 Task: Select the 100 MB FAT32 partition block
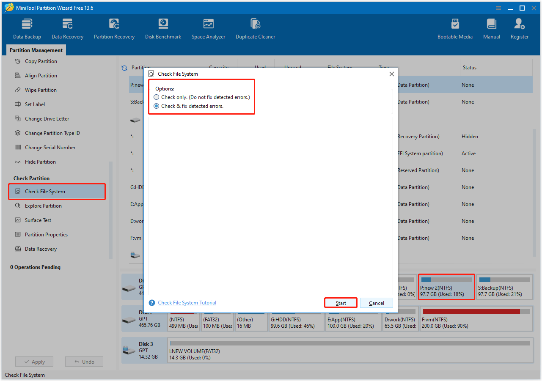point(217,319)
